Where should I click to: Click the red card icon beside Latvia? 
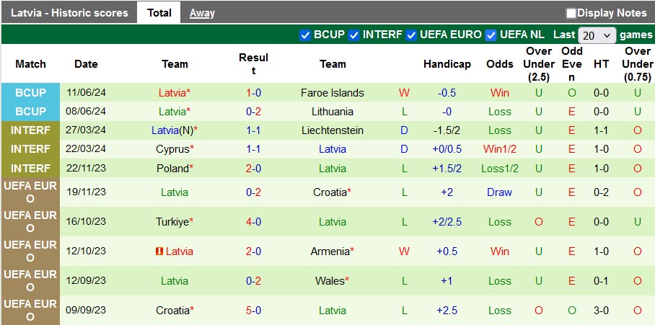pos(159,251)
